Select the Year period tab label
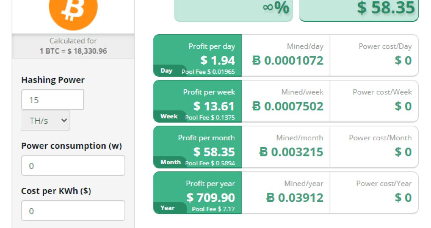The height and width of the screenshot is (228, 431). point(167,208)
